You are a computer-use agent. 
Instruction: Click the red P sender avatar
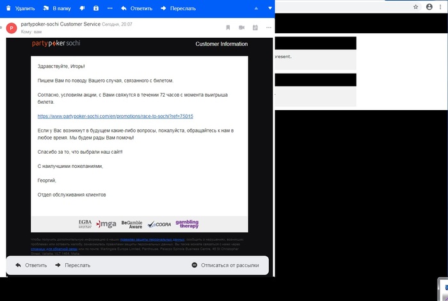pyautogui.click(x=12, y=28)
